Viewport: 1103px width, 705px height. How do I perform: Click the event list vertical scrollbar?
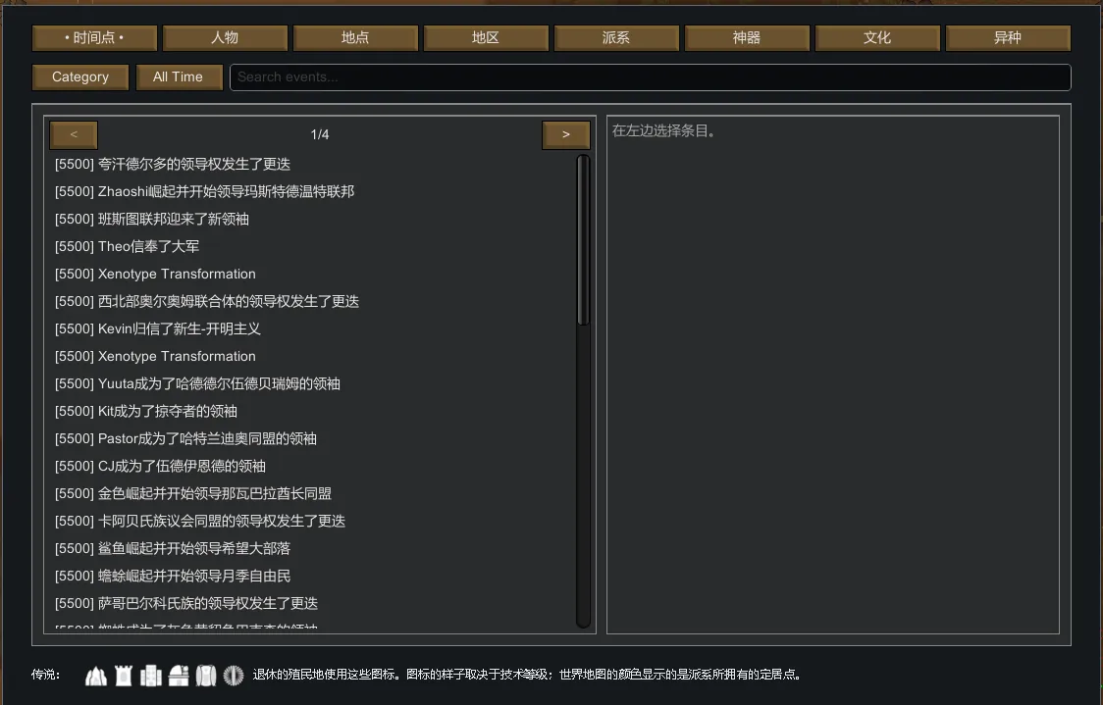(x=583, y=240)
